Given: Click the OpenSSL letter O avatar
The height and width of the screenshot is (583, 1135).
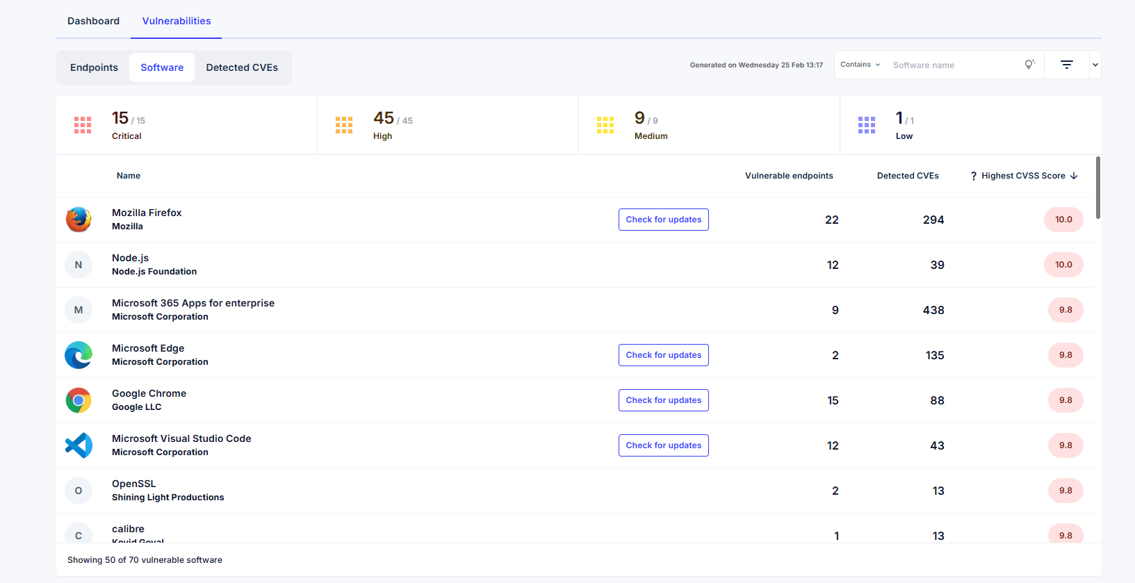Looking at the screenshot, I should [x=79, y=491].
